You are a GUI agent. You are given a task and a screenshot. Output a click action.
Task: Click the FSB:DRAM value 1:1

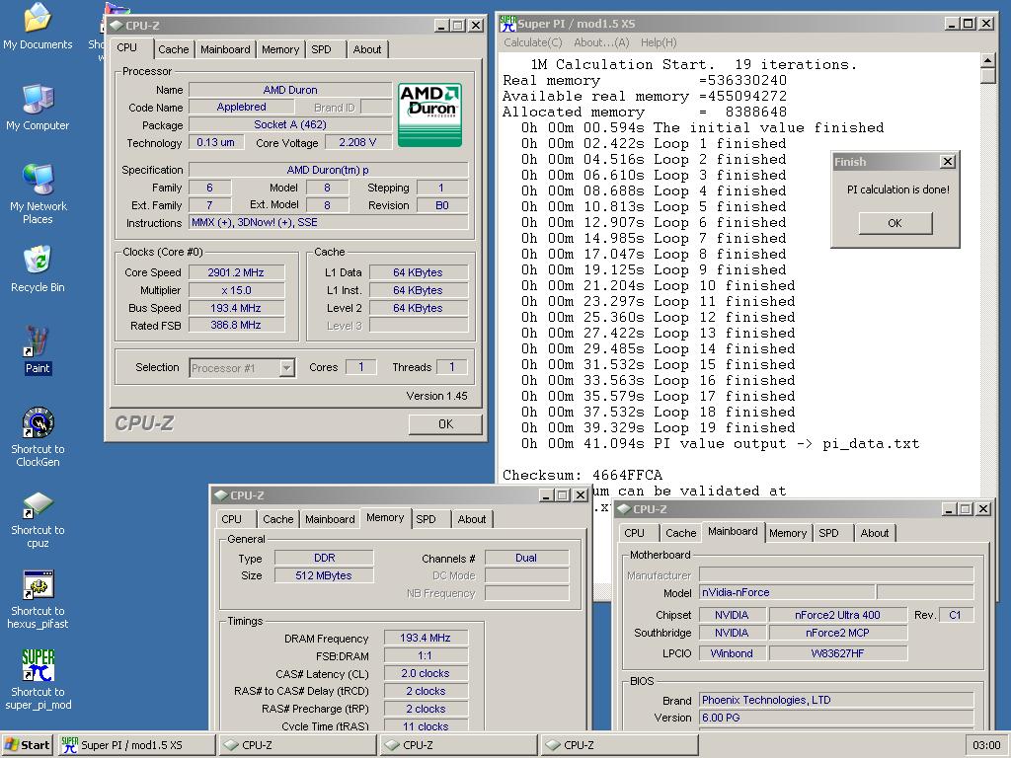click(426, 656)
